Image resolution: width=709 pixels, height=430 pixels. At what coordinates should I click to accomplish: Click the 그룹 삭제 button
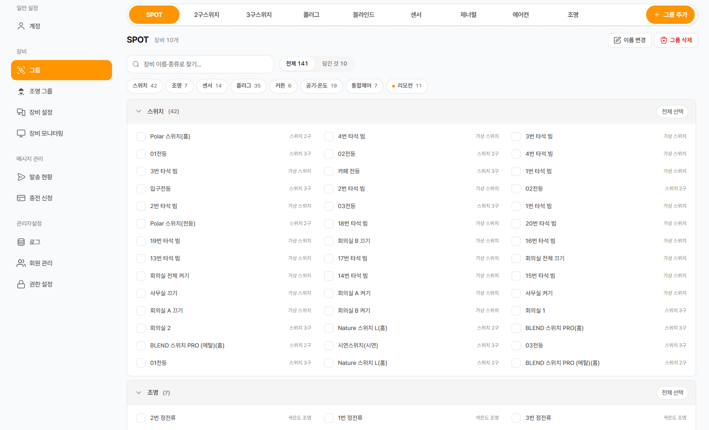click(676, 40)
